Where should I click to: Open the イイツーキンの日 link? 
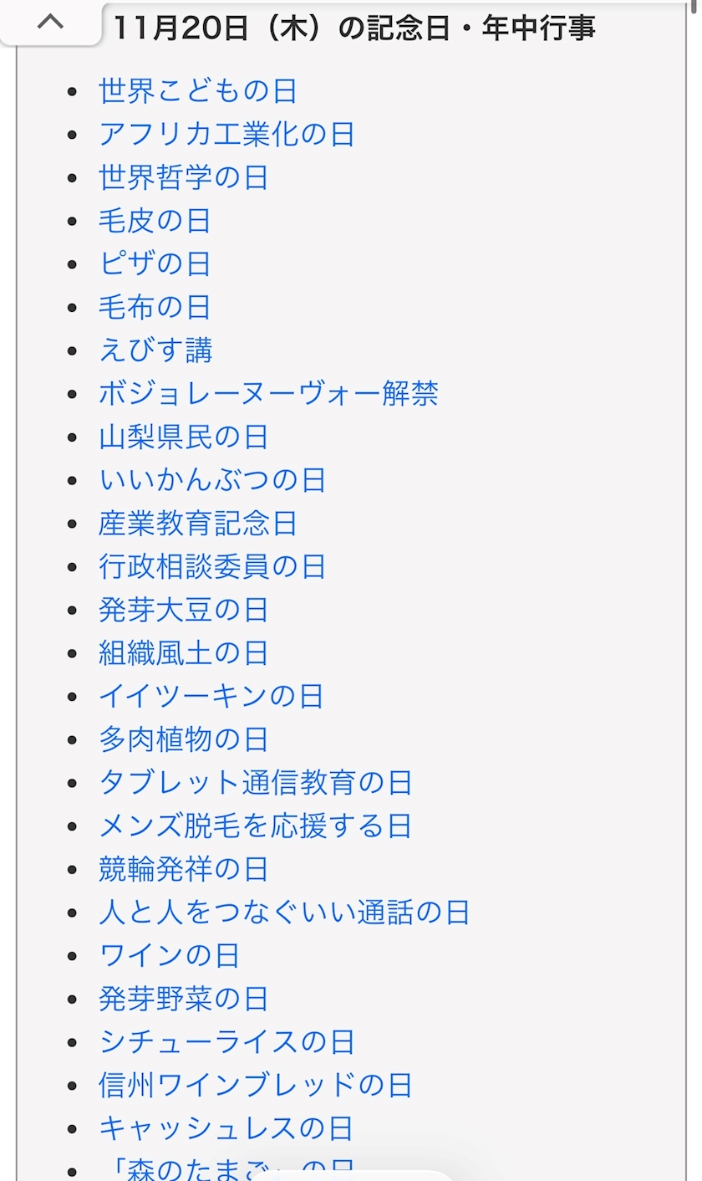pos(211,696)
